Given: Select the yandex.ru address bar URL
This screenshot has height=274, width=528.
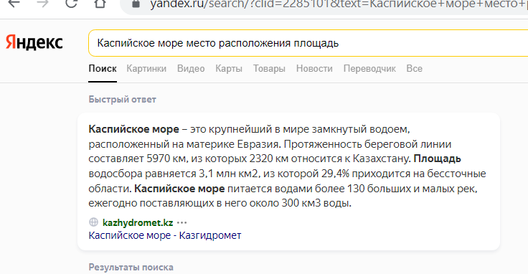Looking at the screenshot, I should [x=339, y=4].
